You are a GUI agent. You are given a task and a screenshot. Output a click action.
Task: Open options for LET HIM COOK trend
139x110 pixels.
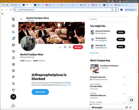point(124,84)
